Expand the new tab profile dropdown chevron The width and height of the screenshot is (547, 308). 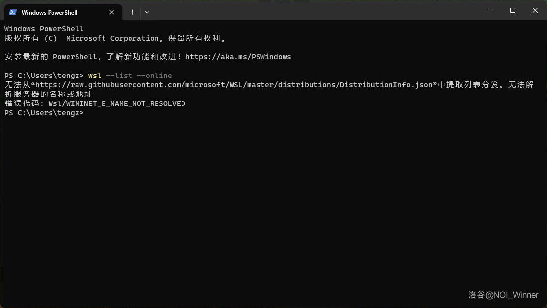point(147,12)
